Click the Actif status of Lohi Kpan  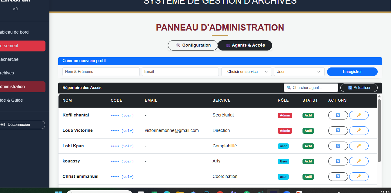click(x=308, y=146)
